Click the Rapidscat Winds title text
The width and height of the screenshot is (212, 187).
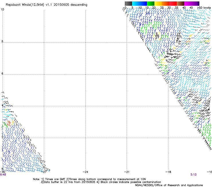tap(46, 5)
